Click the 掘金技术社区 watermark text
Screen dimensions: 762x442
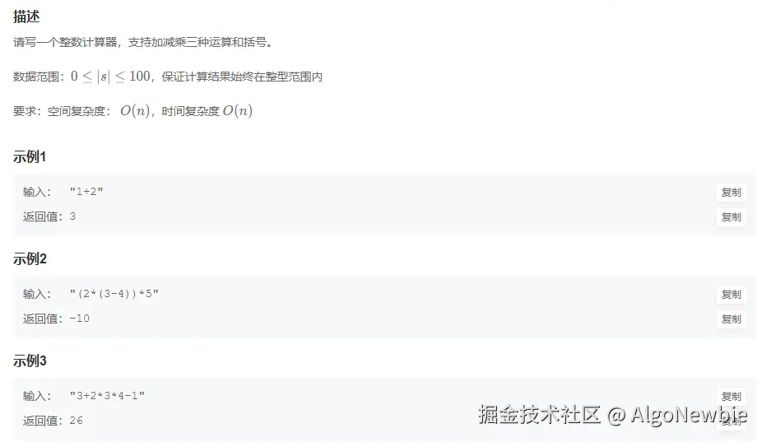539,415
